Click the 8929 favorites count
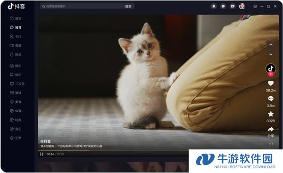 coord(271,121)
